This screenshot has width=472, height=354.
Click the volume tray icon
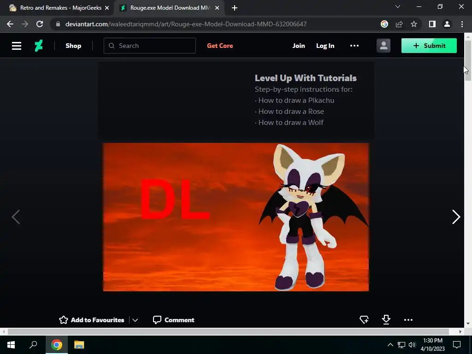click(412, 345)
